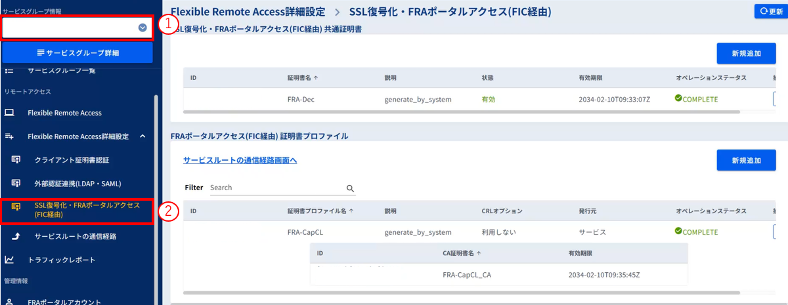The height and width of the screenshot is (305, 788).
Task: Click the FRA portal account person icon
Action: (9, 302)
